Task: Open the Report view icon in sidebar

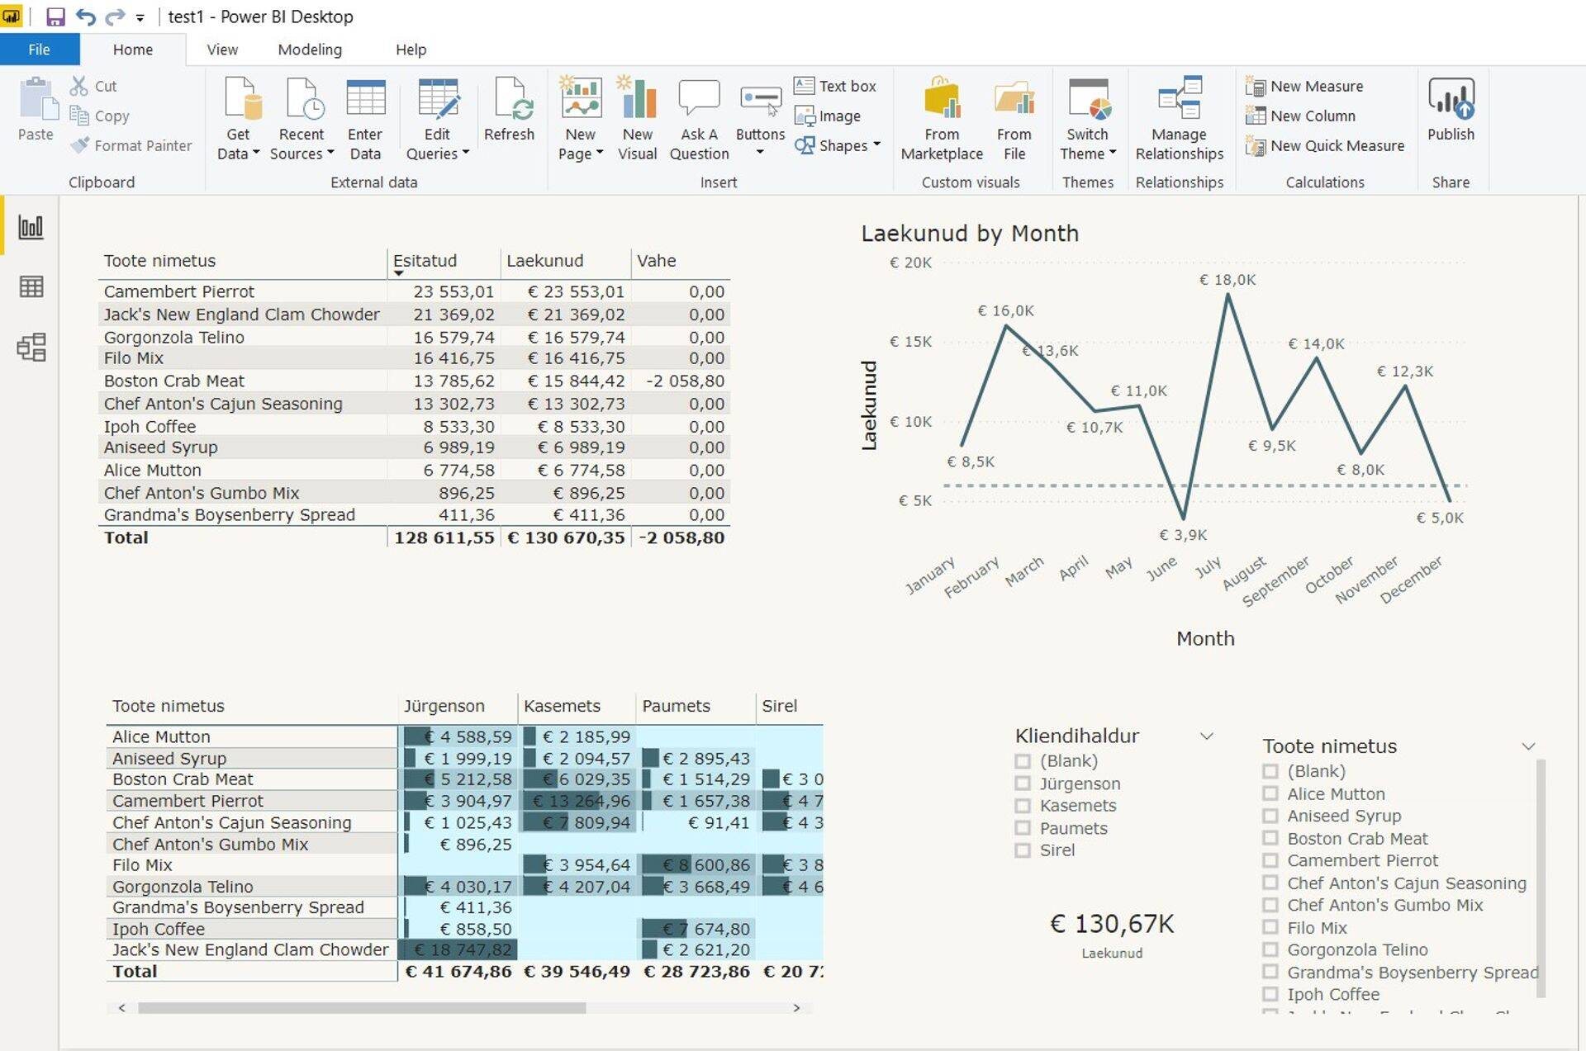Action: pyautogui.click(x=31, y=227)
